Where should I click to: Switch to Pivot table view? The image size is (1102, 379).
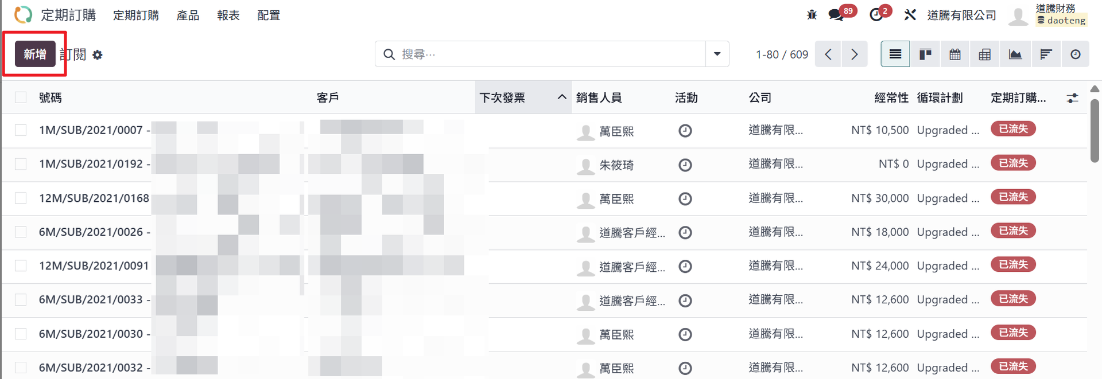pos(985,54)
